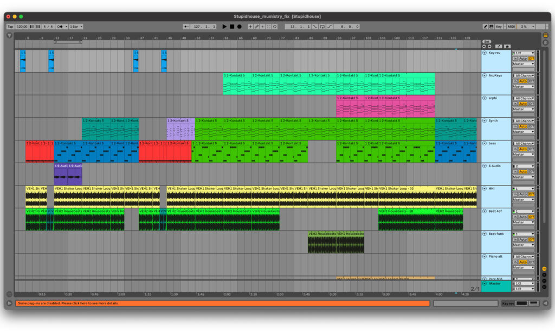Select the lavender Synth Kontakt clip
The image size is (555, 333).
pos(181,129)
